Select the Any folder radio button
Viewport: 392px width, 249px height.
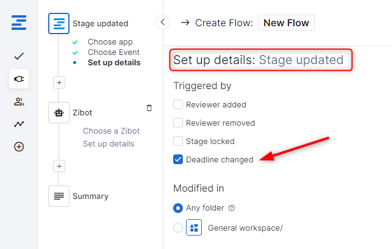pyautogui.click(x=178, y=208)
